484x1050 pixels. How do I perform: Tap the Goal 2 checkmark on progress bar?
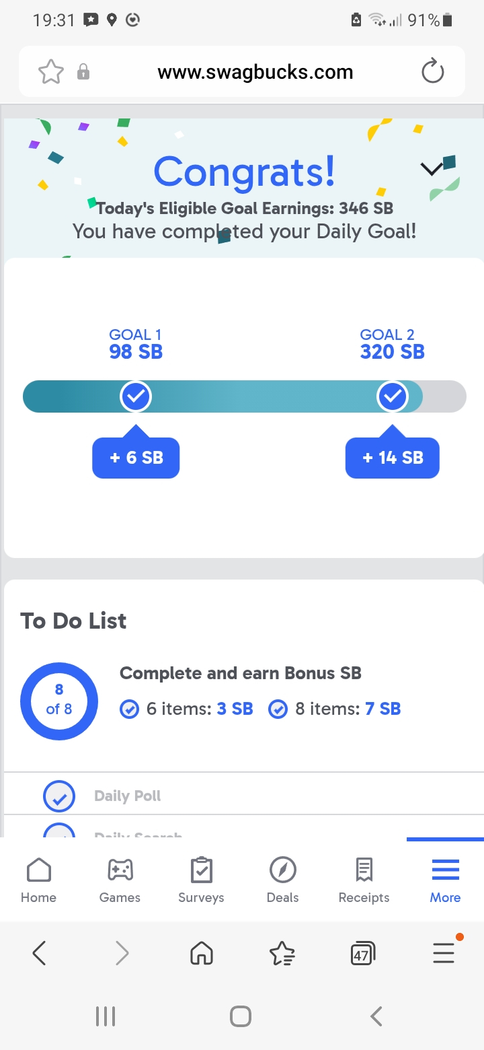393,396
